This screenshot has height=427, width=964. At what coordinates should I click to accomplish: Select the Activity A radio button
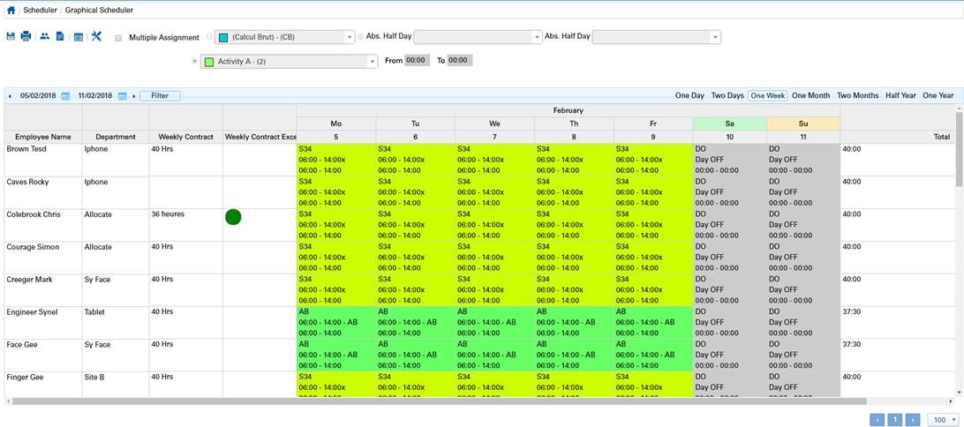click(194, 62)
